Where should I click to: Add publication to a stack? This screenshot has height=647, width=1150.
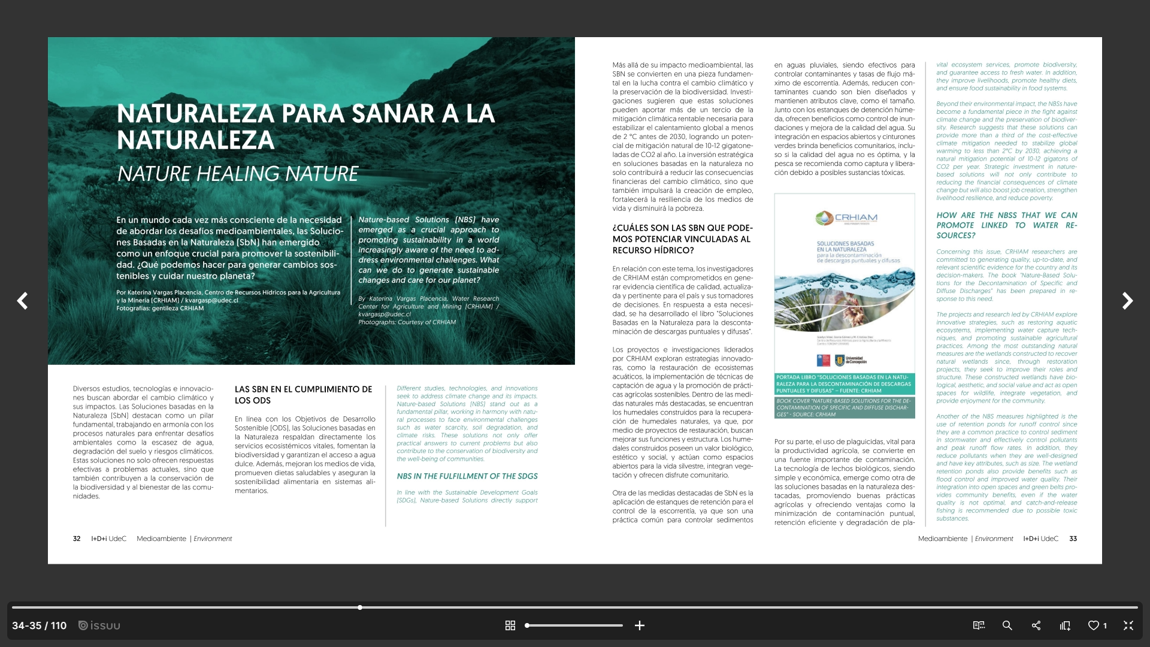[1065, 625]
